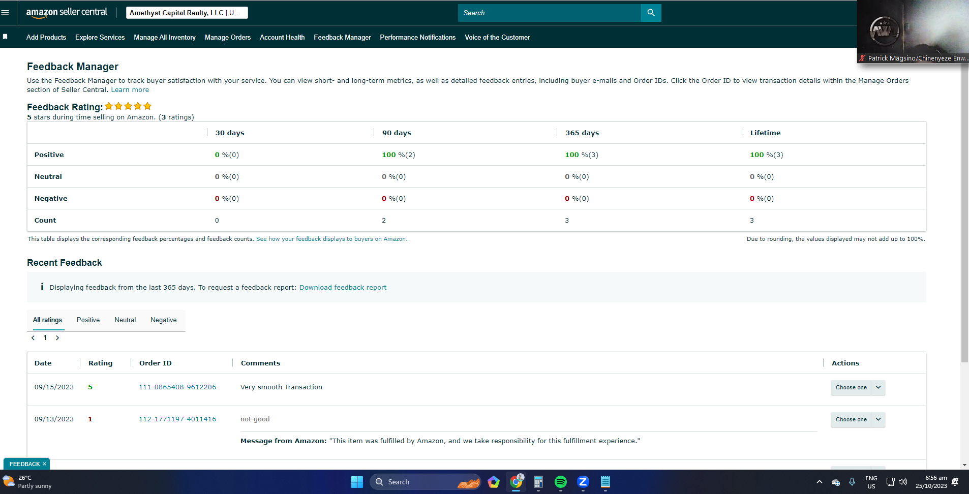The height and width of the screenshot is (494, 969).
Task: Click the Lifetime column header
Action: coord(765,133)
